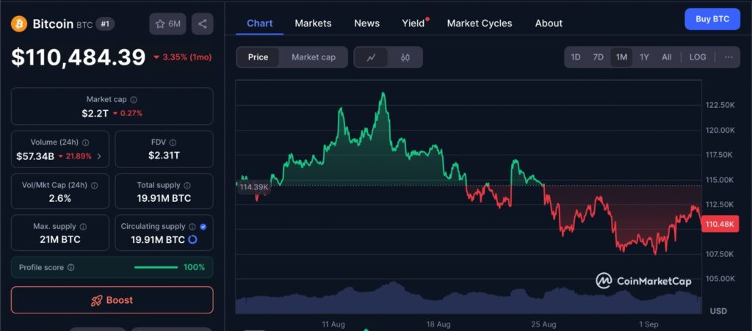Show info for Total supply
This screenshot has width=752, height=331.
point(187,186)
